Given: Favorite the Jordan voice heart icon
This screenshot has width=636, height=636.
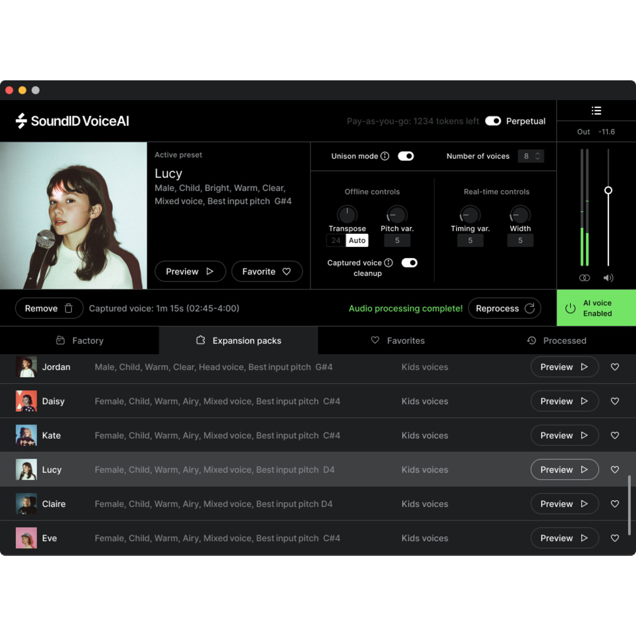Looking at the screenshot, I should point(615,367).
